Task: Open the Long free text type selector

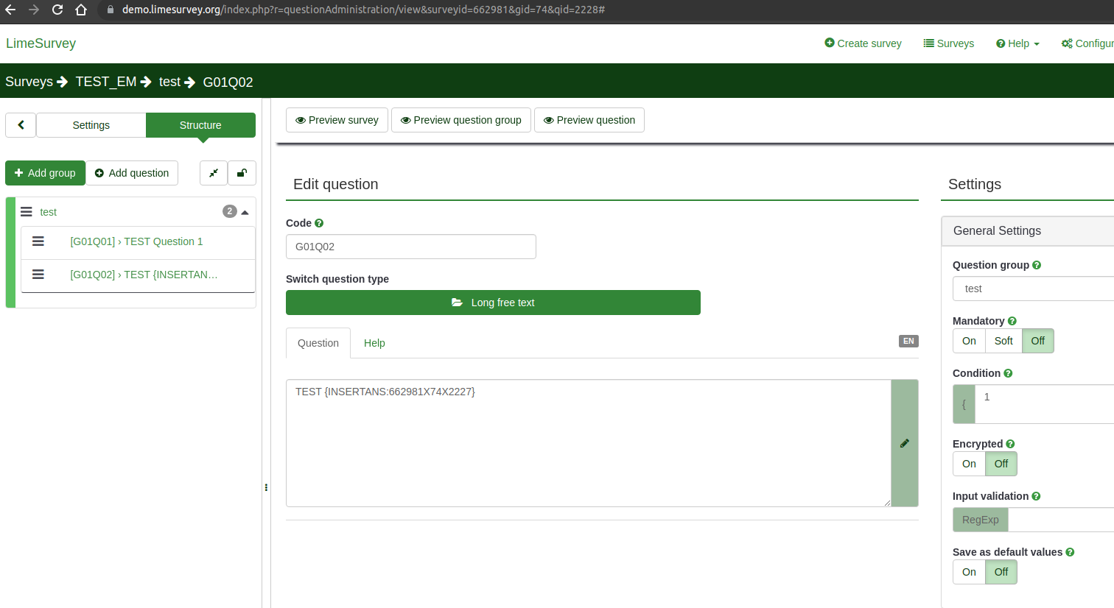Action: click(493, 303)
